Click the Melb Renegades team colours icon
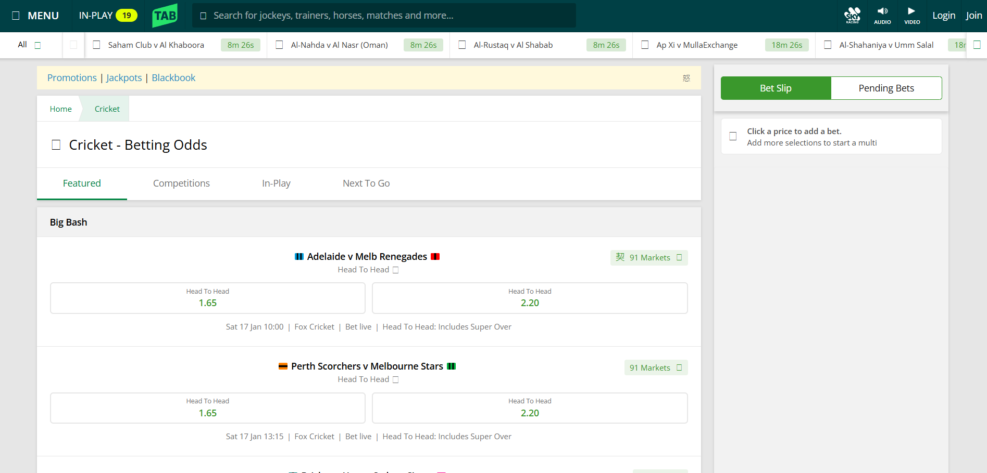The width and height of the screenshot is (987, 473). [x=435, y=257]
